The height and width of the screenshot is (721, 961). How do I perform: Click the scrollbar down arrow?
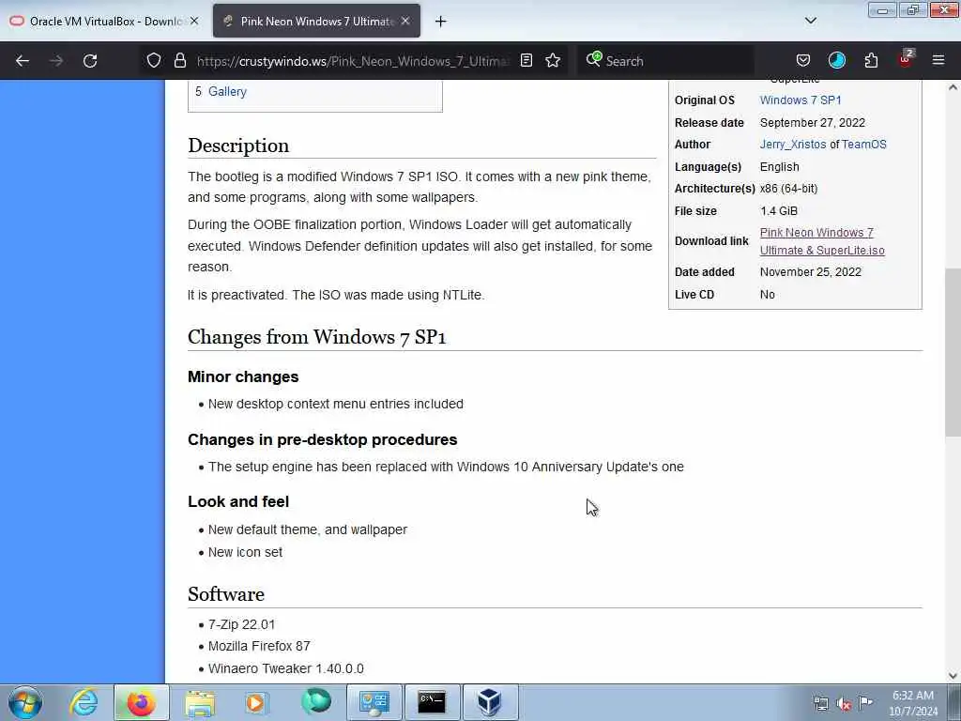coord(953,676)
